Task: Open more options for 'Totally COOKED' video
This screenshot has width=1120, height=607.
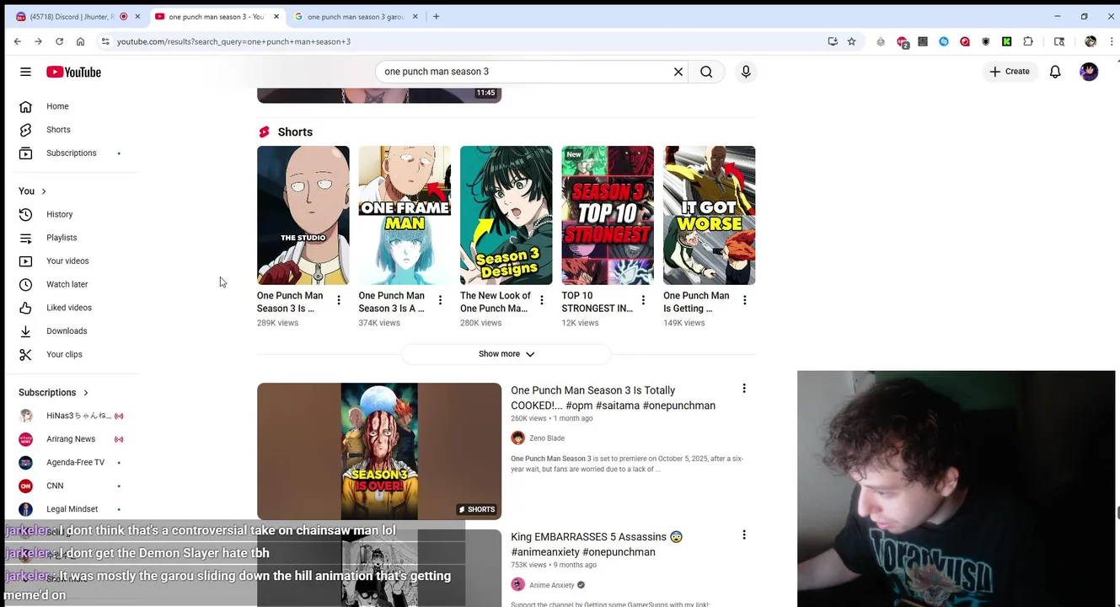Action: 744,389
